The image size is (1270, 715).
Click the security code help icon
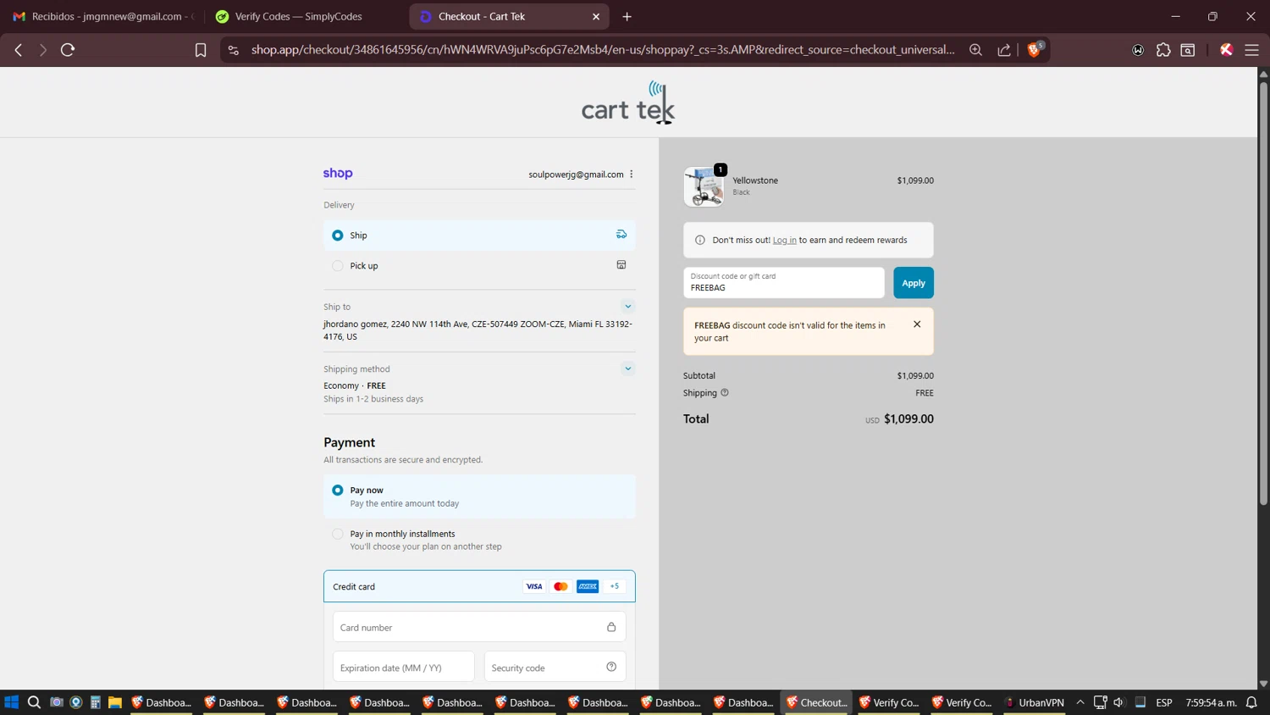tap(611, 667)
